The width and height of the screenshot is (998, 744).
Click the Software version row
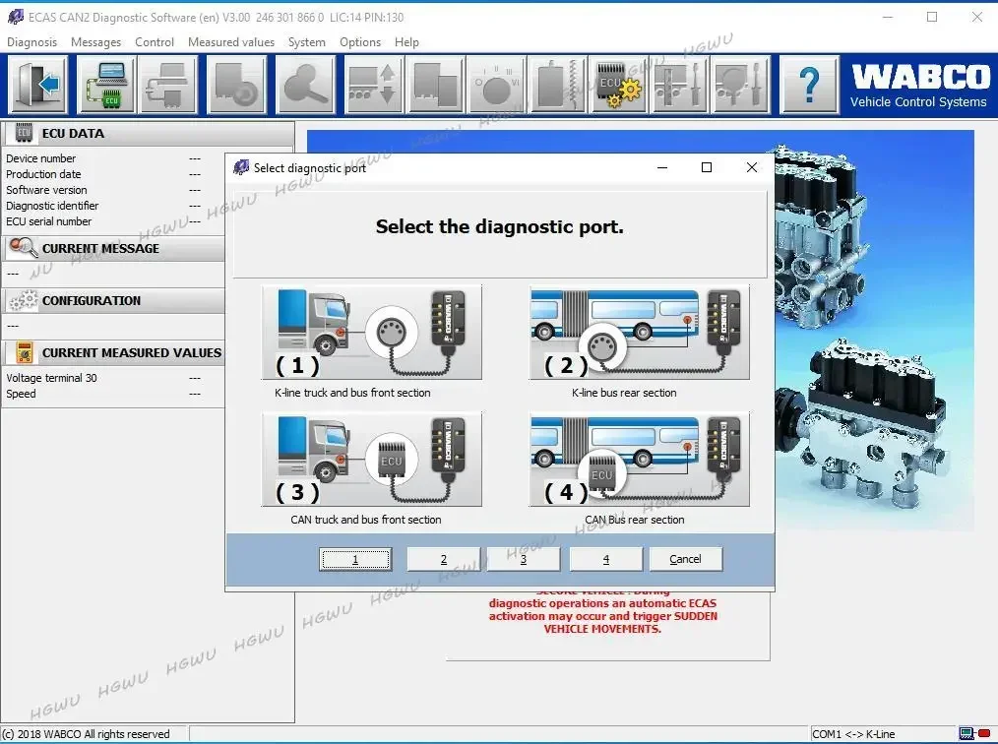tap(103, 190)
